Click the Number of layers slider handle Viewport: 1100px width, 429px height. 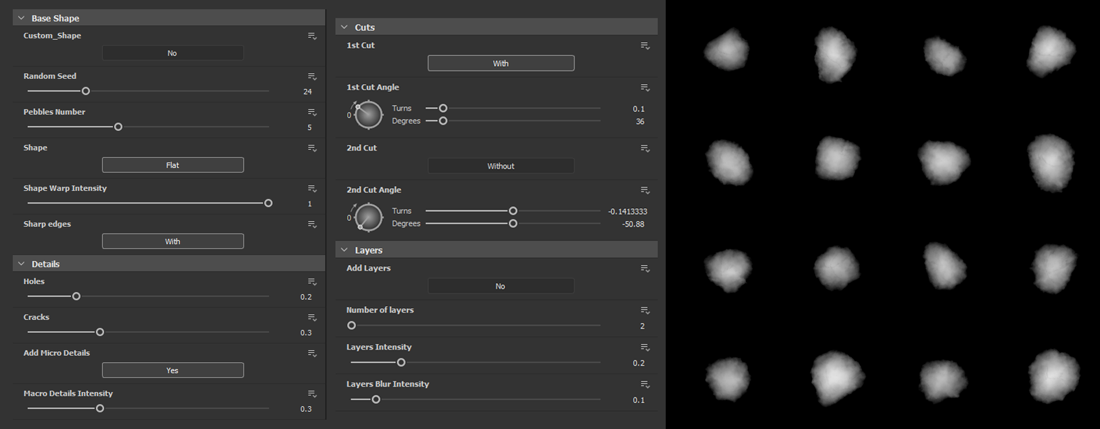click(x=352, y=325)
